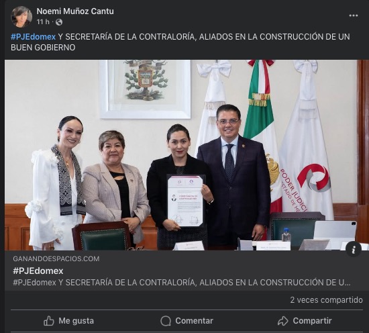This screenshot has height=333, width=369.
Task: Open the article description snippet text
Action: coord(182,283)
